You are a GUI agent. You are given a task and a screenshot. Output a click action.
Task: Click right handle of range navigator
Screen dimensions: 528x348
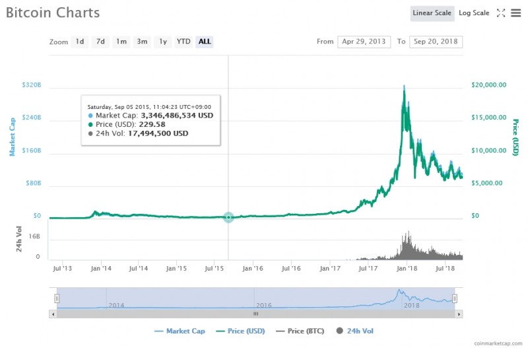point(455,298)
